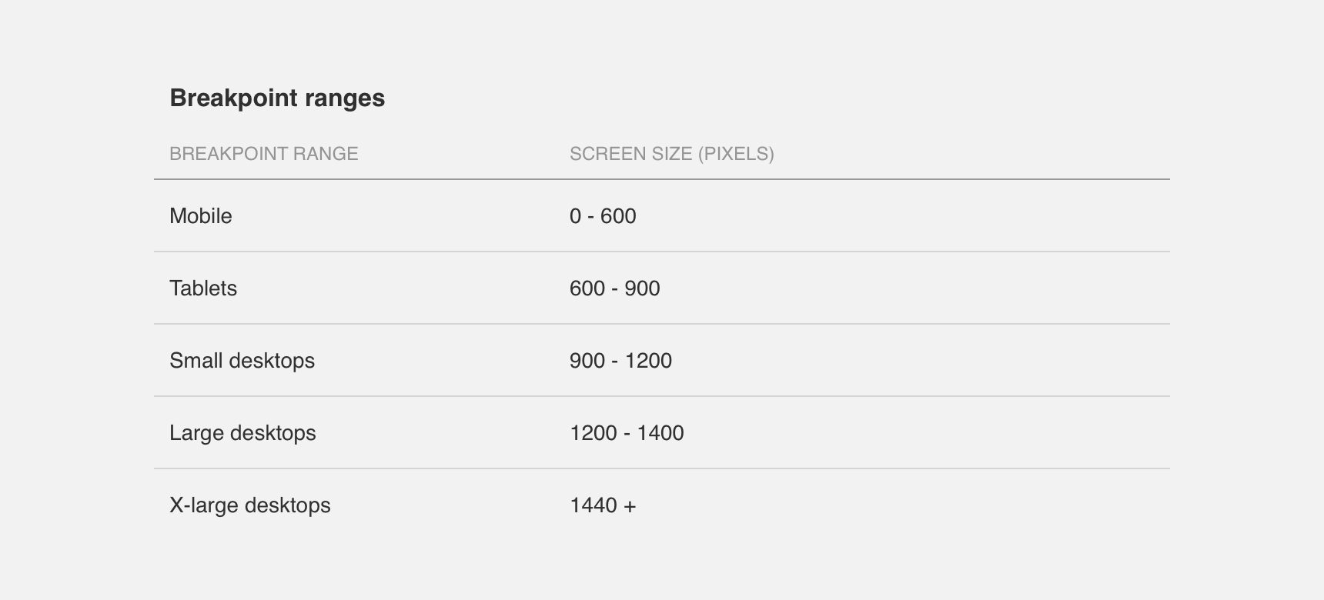The width and height of the screenshot is (1324, 600).
Task: Select the Small desktops label
Action: (x=242, y=360)
